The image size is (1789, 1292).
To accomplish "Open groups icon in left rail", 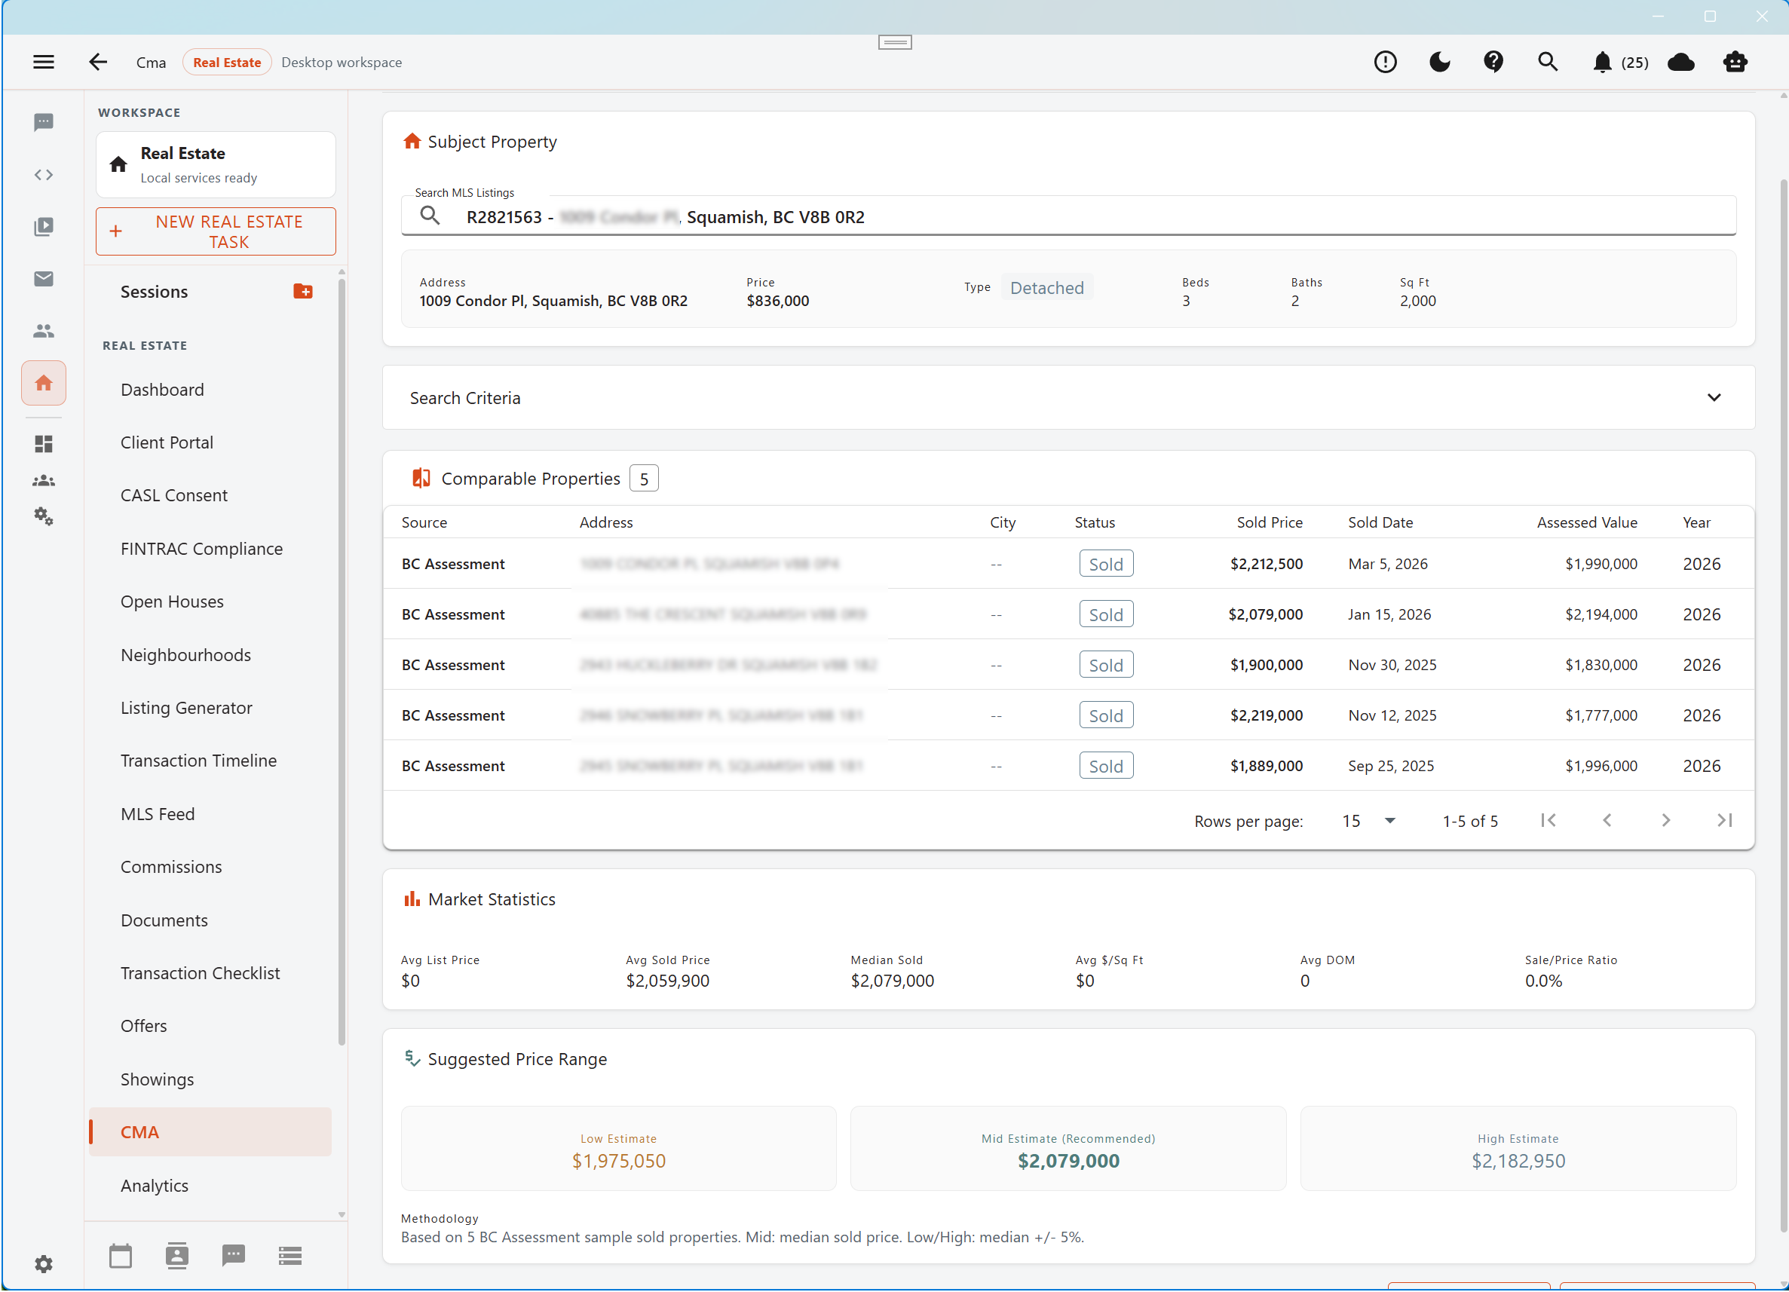I will click(x=44, y=480).
